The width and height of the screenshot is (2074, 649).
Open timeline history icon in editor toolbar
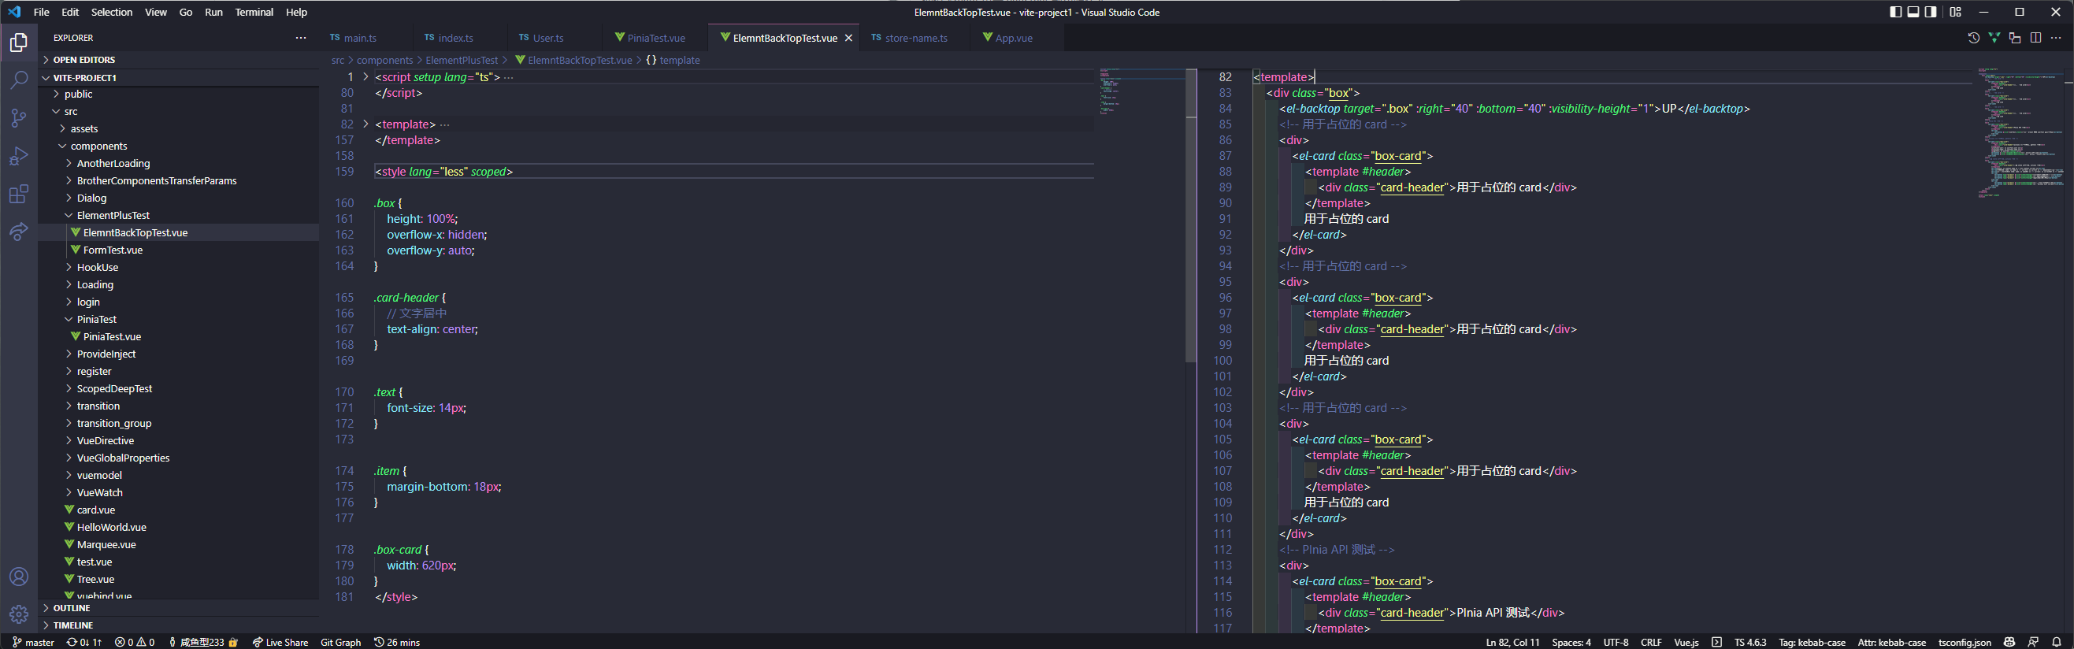[1973, 38]
